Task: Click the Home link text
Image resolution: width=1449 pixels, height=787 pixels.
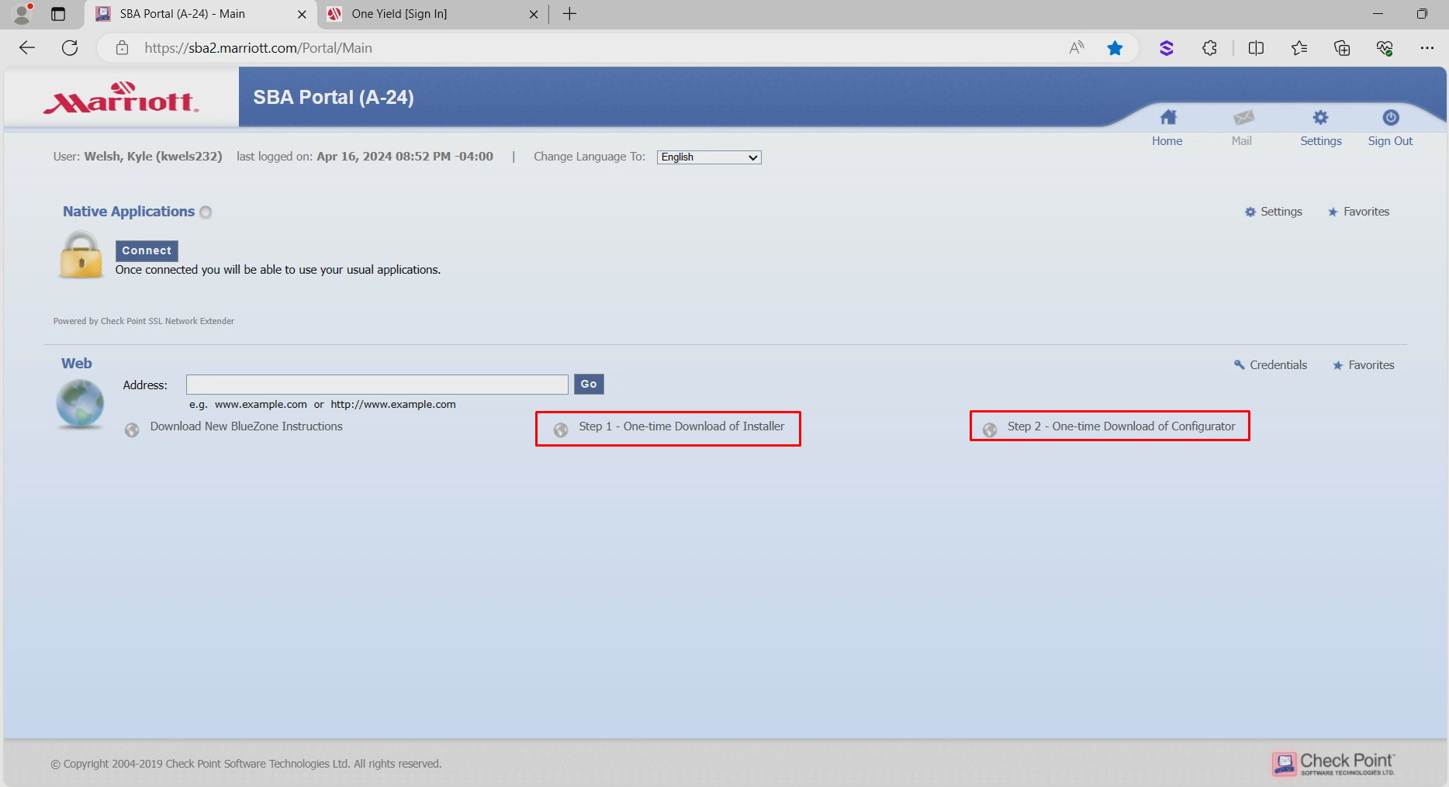Action: [1167, 141]
